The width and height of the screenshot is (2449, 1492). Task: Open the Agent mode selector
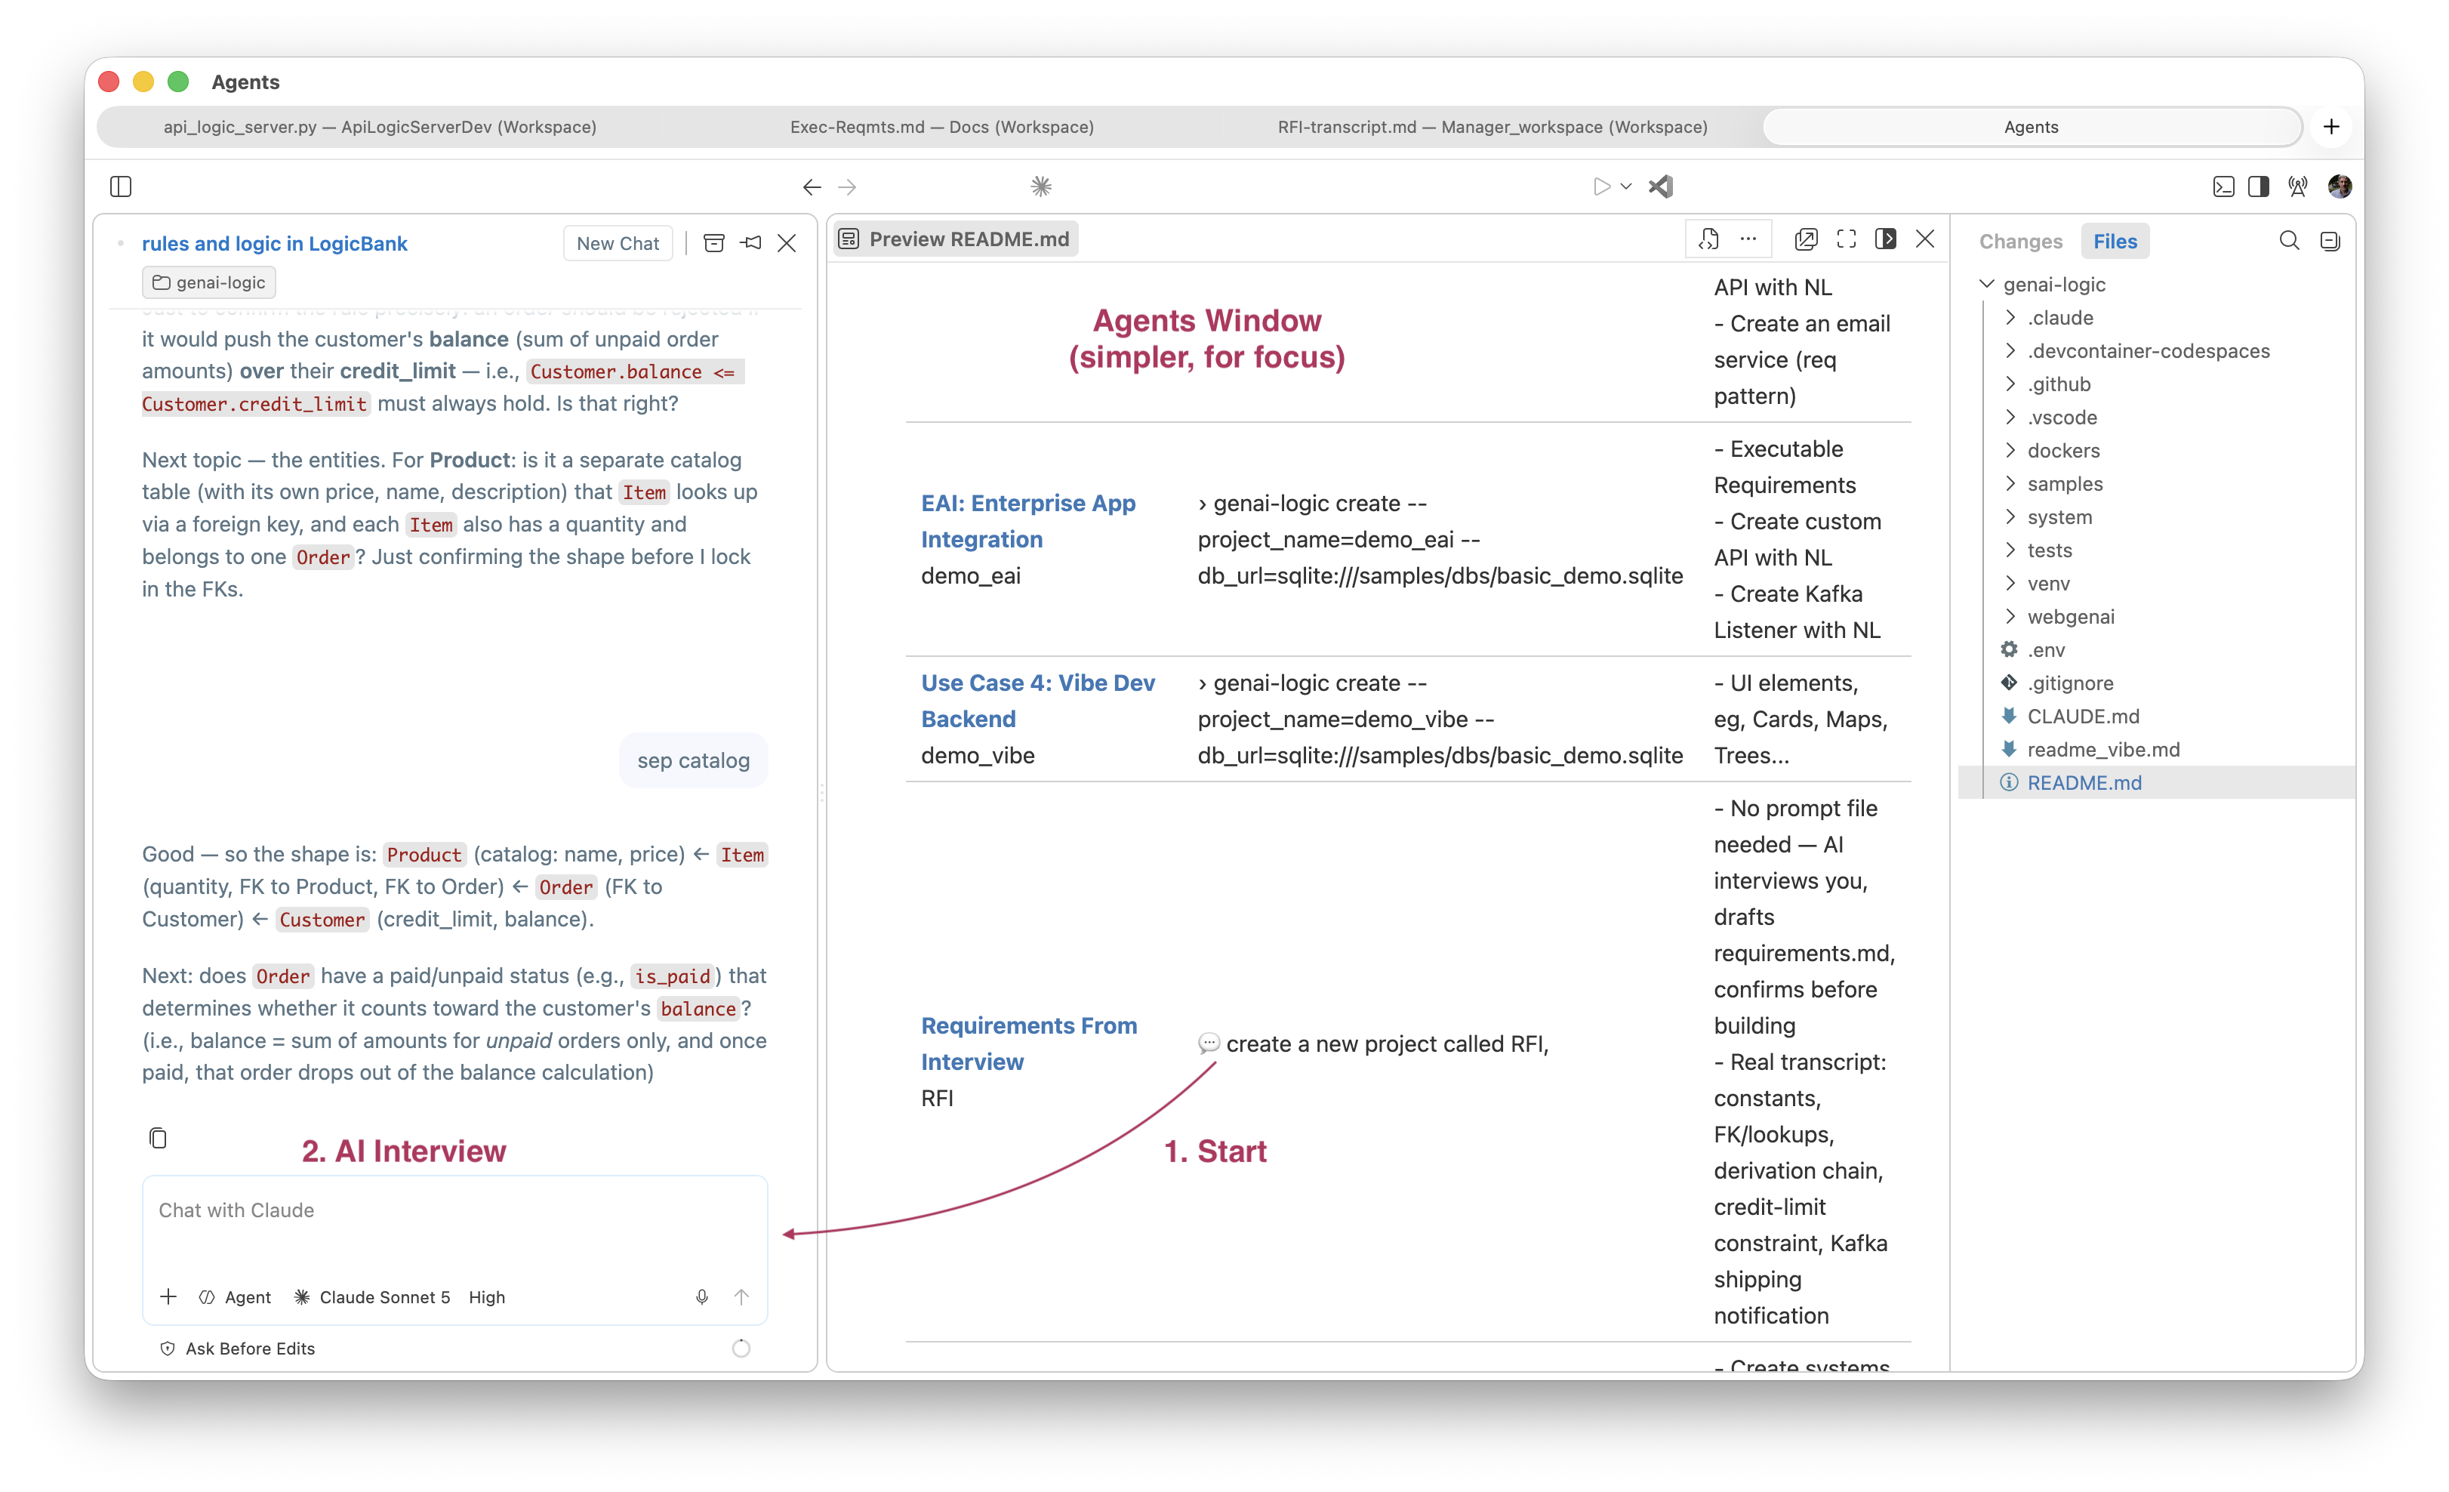click(x=236, y=1297)
